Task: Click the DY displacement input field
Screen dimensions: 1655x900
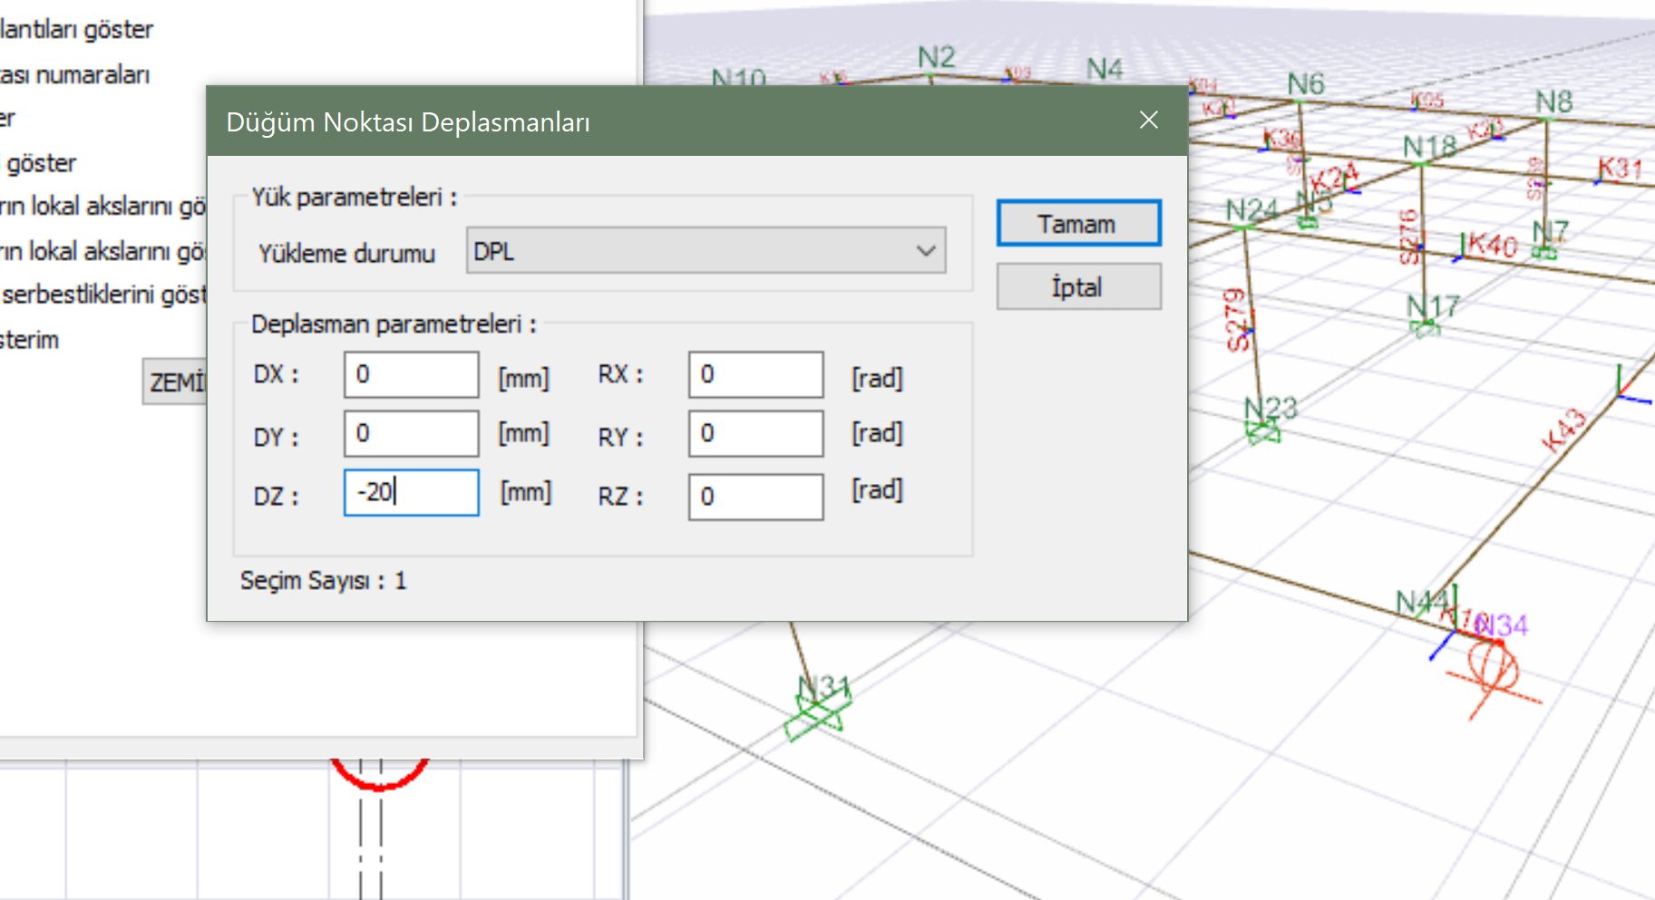Action: (411, 433)
